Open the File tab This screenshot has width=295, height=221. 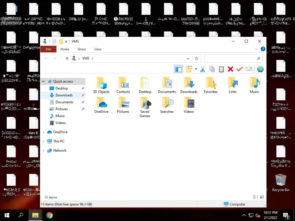tap(48, 49)
